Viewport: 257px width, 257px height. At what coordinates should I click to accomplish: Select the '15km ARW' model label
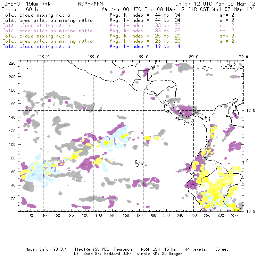pos(38,4)
